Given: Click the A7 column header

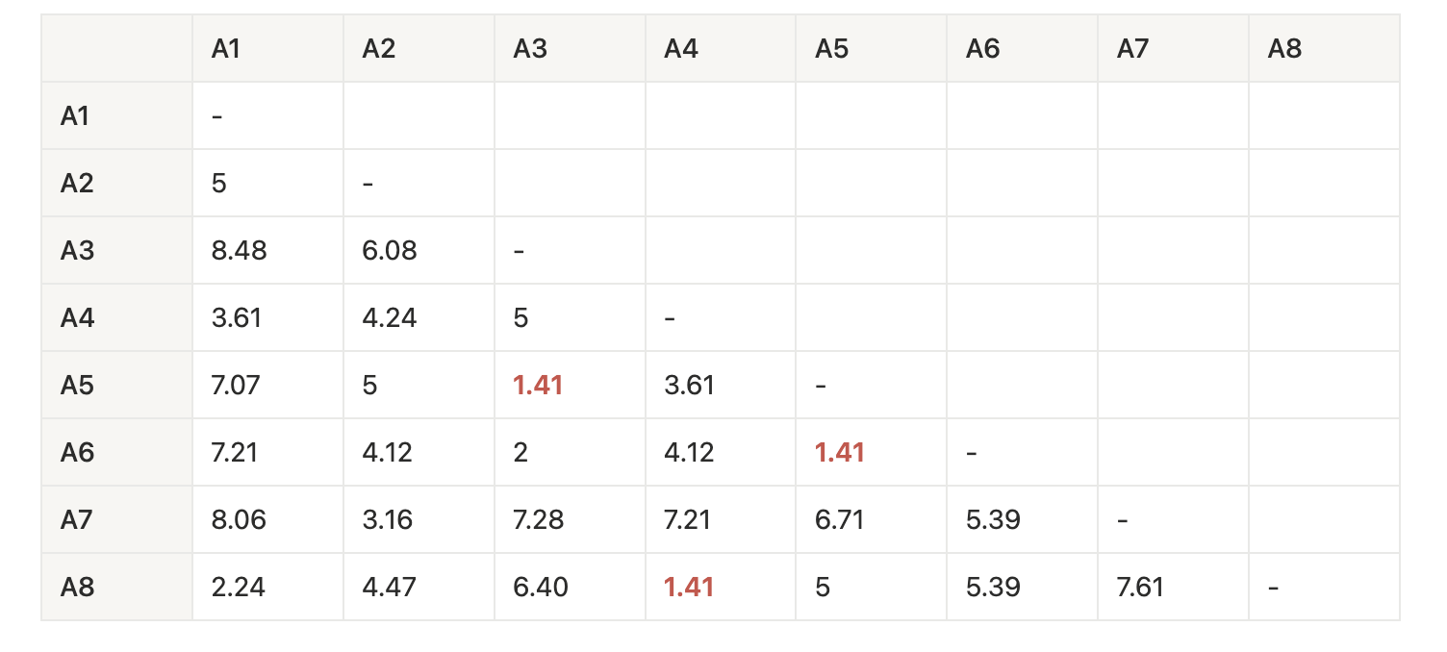Looking at the screenshot, I should (1133, 49).
